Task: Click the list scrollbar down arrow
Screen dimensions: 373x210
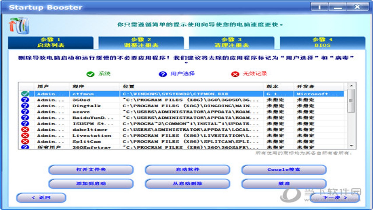Action: point(351,146)
